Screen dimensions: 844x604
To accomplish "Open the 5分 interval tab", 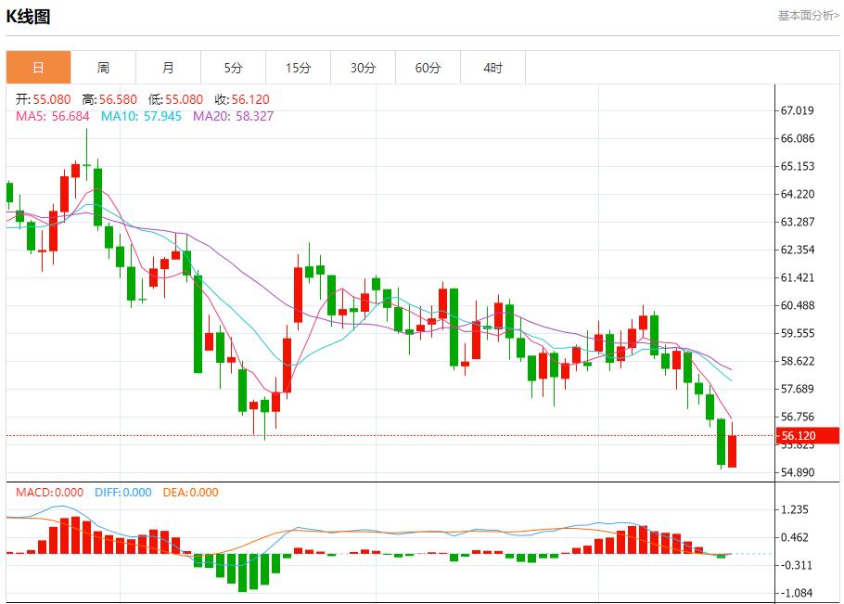I will 233,68.
